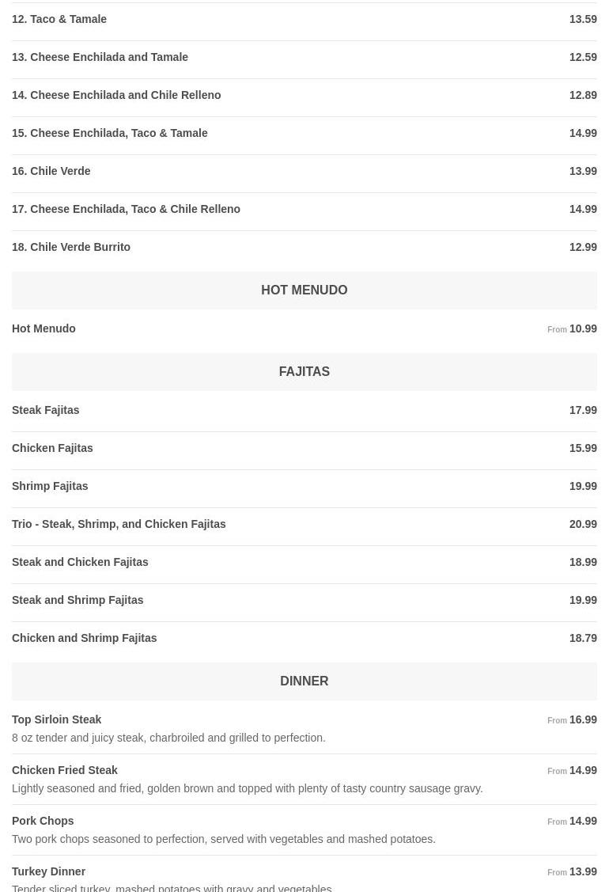
Task: Select Steak Fajitas
Action: tap(46, 410)
